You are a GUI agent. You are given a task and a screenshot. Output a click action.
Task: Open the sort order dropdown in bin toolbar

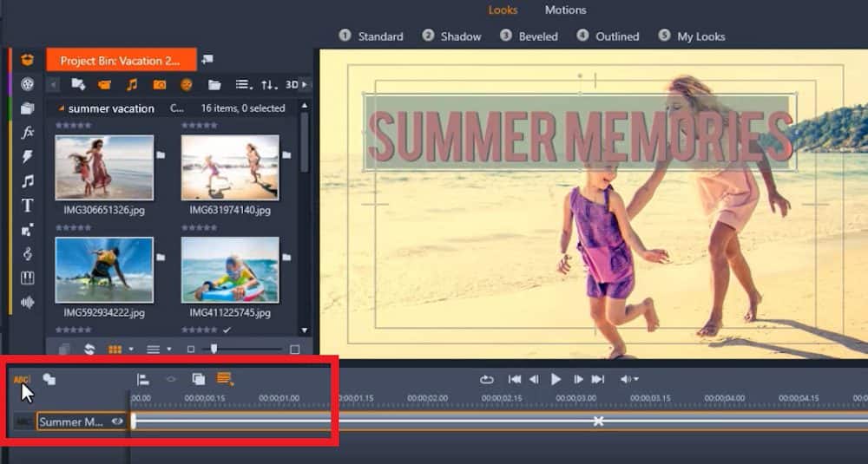click(269, 85)
